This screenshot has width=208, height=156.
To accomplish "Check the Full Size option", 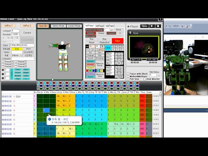I will tap(128, 79).
